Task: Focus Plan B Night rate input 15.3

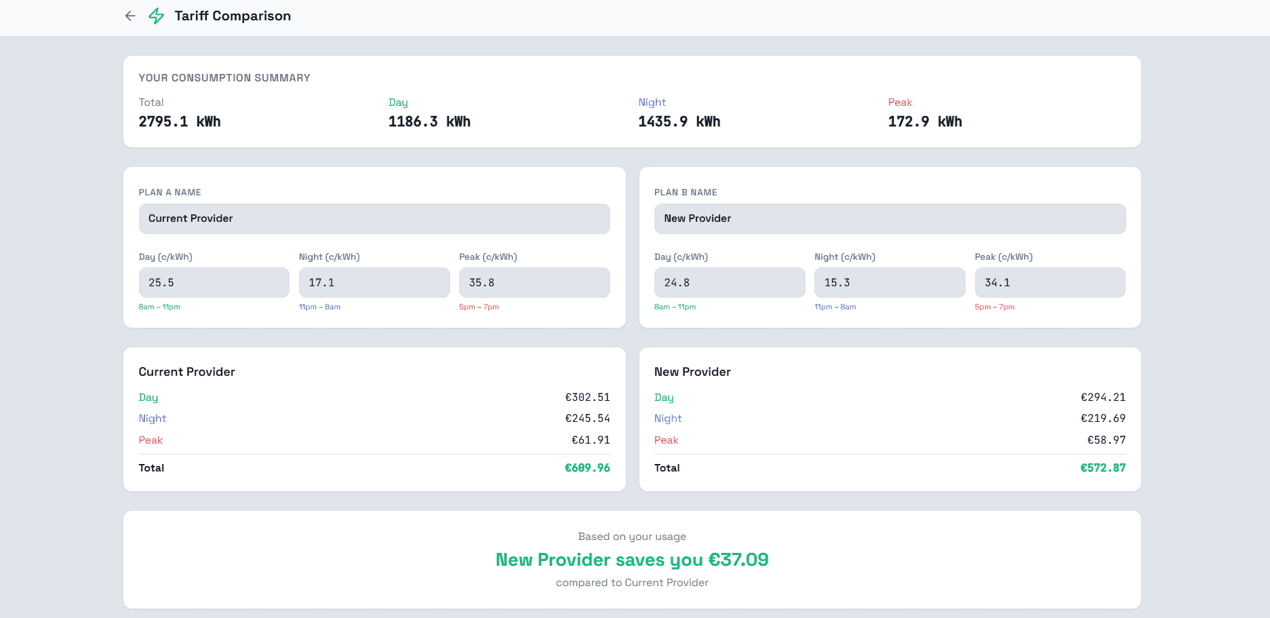Action: point(889,282)
